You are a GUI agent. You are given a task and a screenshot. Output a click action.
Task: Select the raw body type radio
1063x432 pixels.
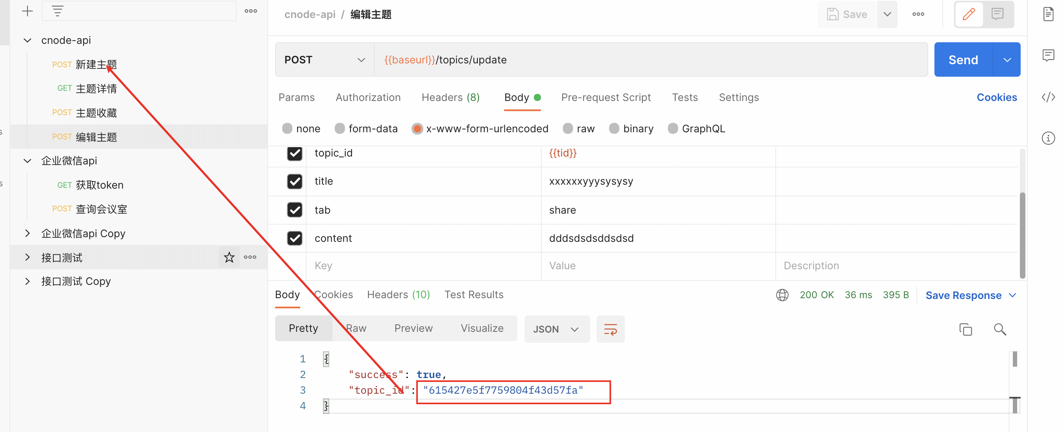coord(568,129)
